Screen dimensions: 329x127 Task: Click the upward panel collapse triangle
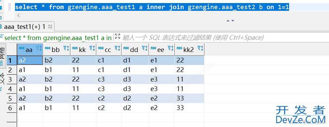(x=228, y=21)
